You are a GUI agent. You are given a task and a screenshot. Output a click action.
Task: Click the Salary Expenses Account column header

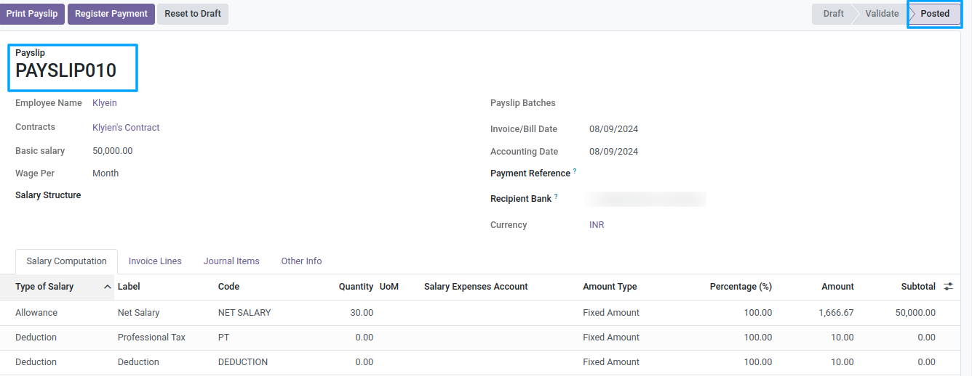click(x=476, y=287)
